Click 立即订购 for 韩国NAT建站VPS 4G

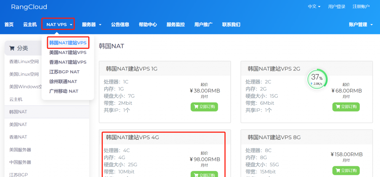(204, 174)
